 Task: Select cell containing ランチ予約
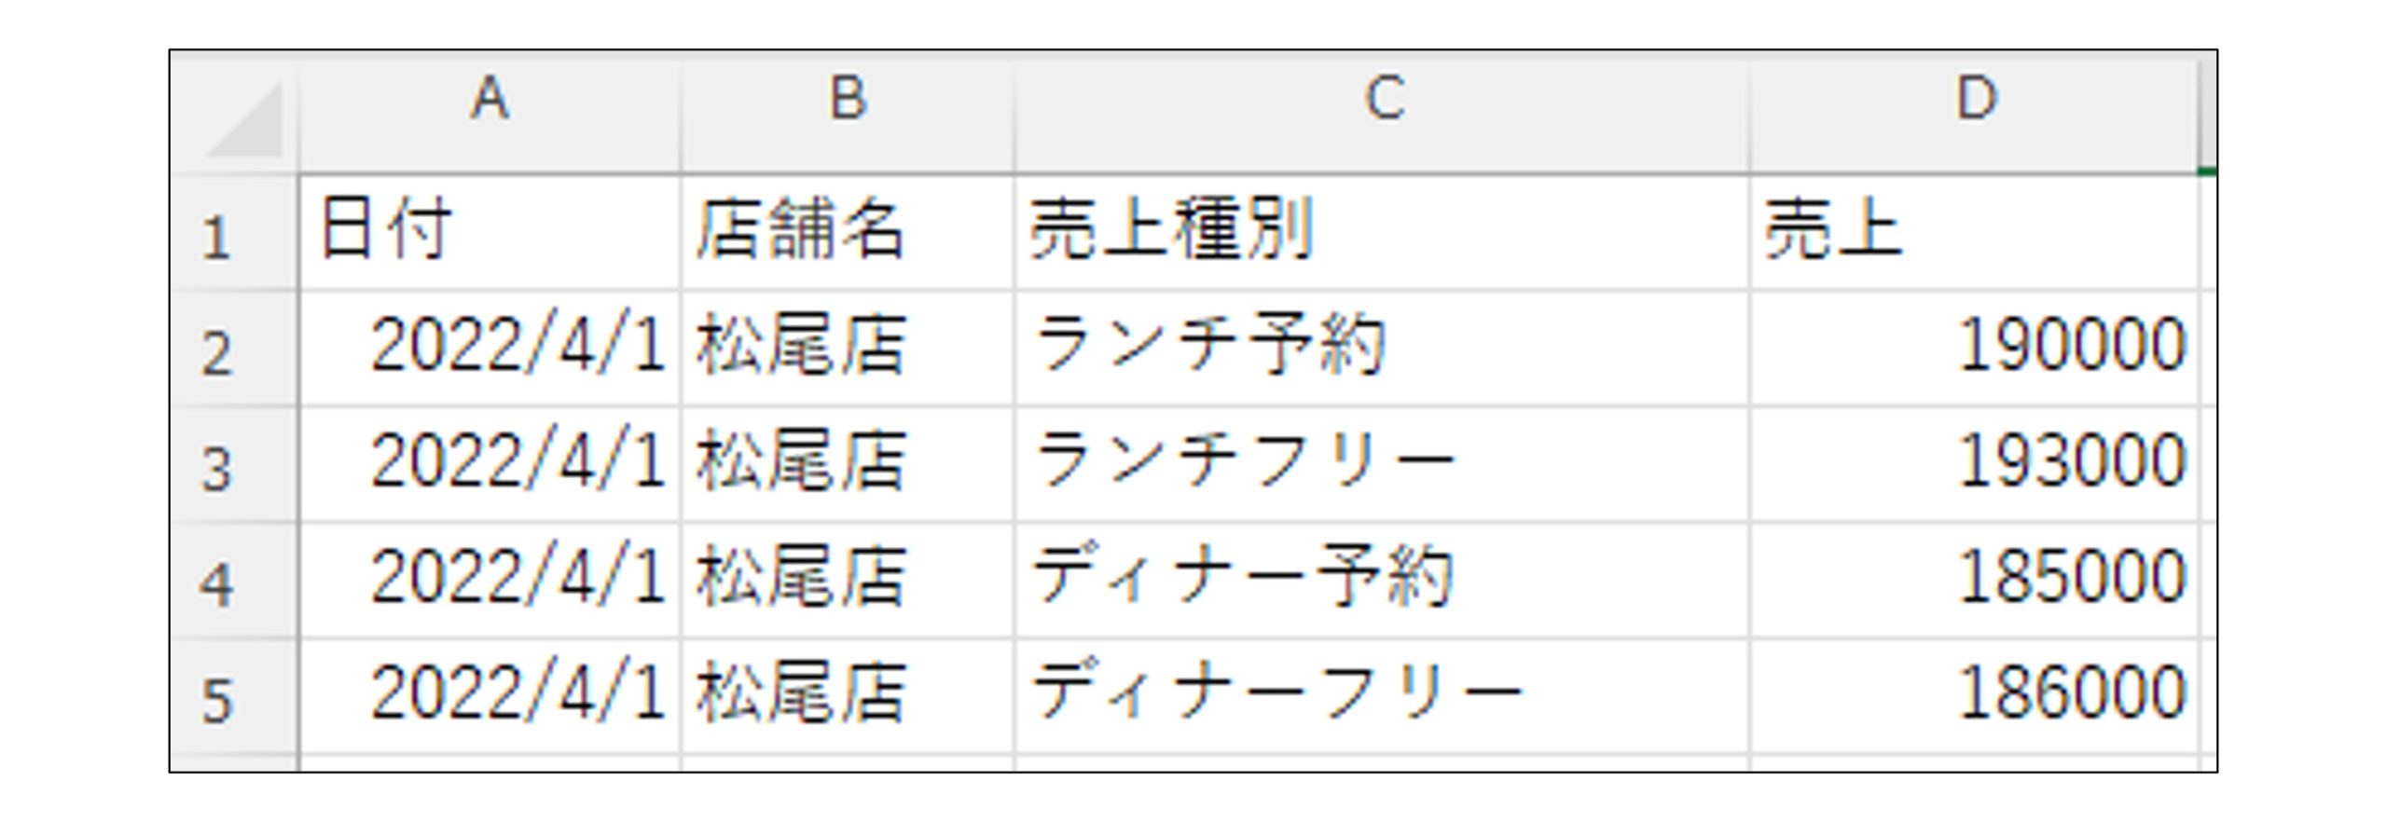click(x=1382, y=349)
